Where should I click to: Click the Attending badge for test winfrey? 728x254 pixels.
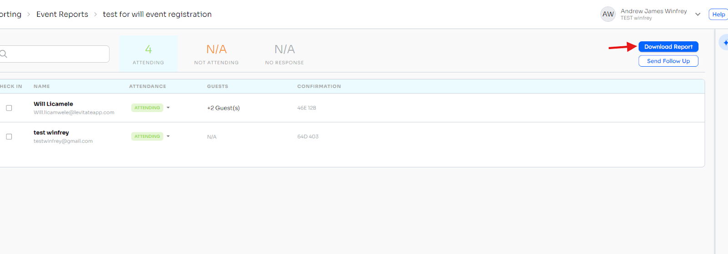[x=147, y=137]
